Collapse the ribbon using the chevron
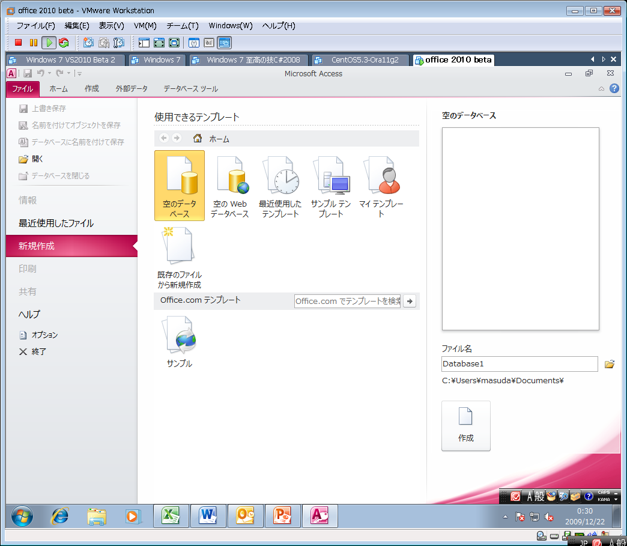627x546 pixels. pos(601,89)
